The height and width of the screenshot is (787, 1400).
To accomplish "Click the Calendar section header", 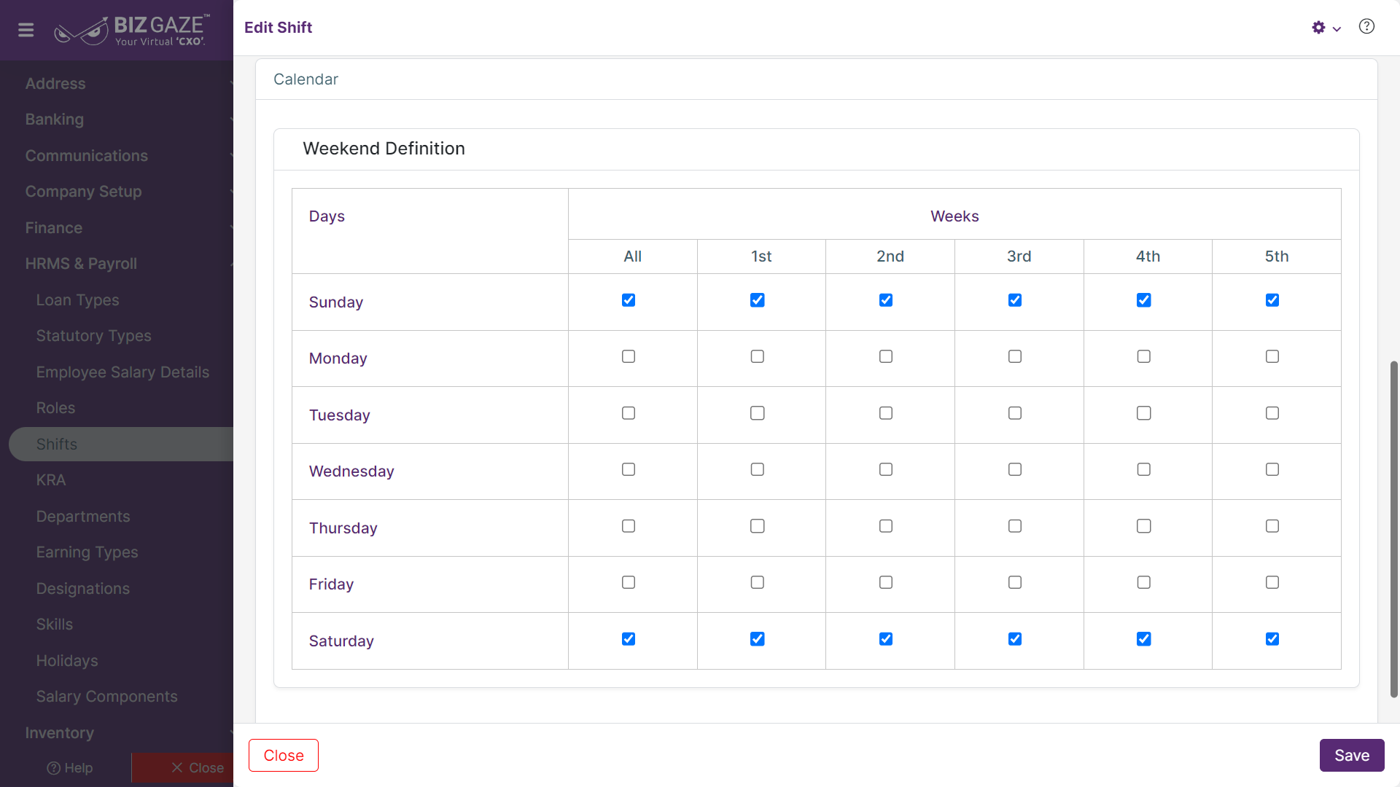I will tap(306, 79).
